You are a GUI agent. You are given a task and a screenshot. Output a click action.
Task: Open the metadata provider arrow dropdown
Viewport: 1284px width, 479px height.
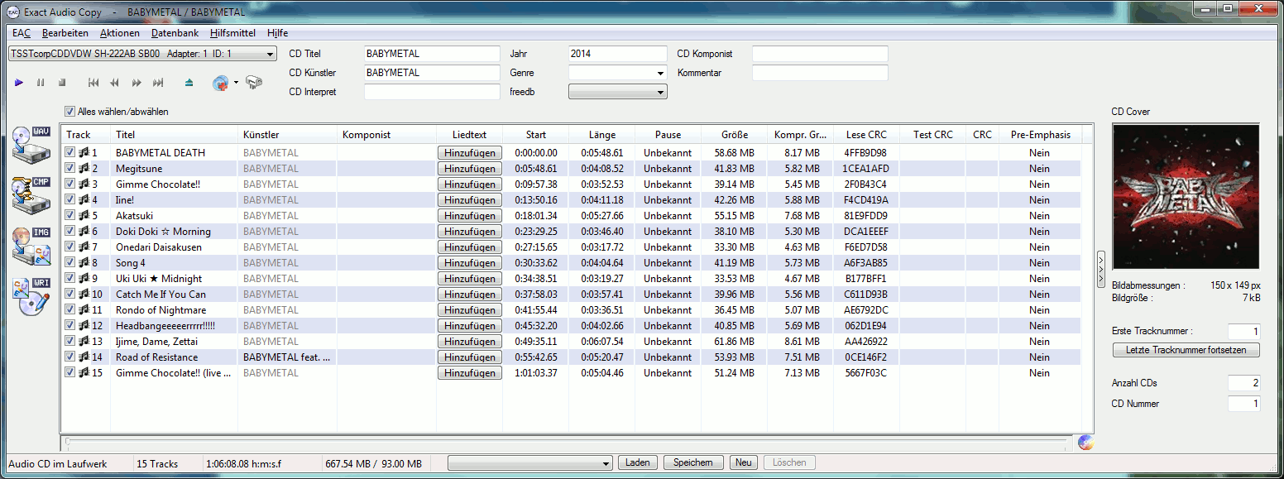coord(236,83)
